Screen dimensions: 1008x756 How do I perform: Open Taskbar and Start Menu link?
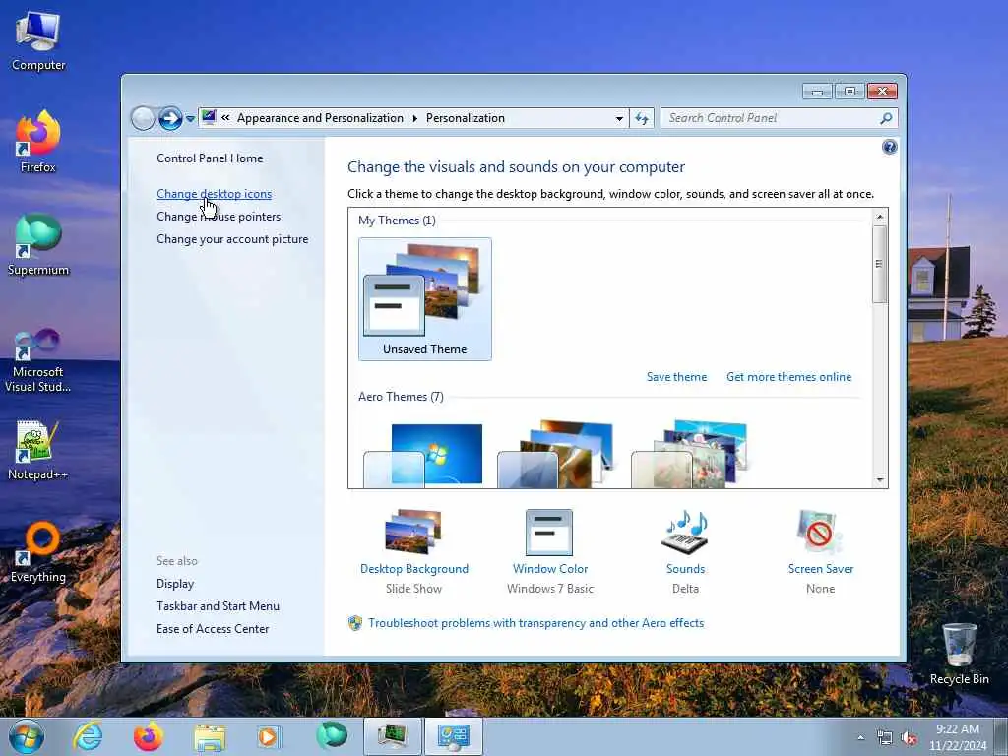coord(218,606)
